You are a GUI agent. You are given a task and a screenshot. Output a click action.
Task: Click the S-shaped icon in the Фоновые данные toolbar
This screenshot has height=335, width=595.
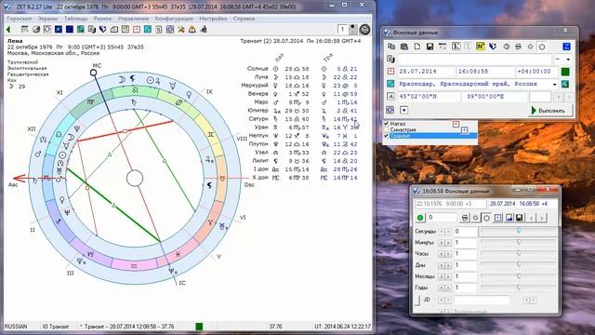click(518, 47)
